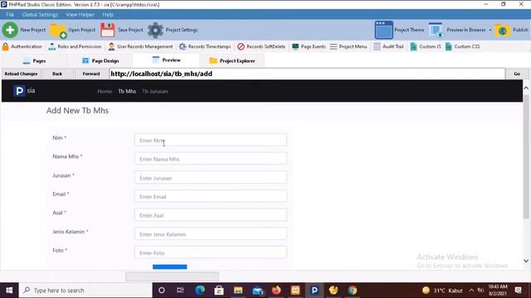
Task: Click the Enter Asal field
Action: tap(211, 215)
